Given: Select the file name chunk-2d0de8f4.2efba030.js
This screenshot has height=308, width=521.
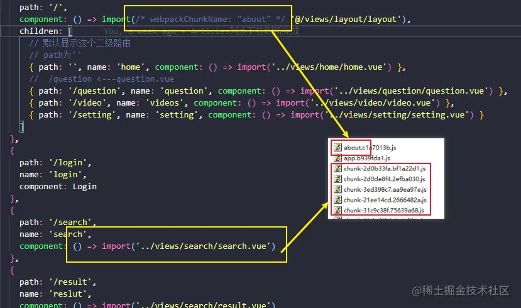Looking at the screenshot, I should [384, 179].
